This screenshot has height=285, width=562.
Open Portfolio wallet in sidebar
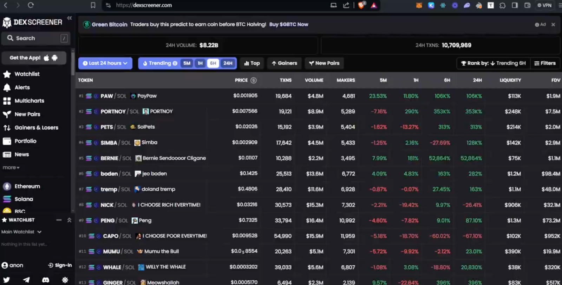click(x=19, y=141)
